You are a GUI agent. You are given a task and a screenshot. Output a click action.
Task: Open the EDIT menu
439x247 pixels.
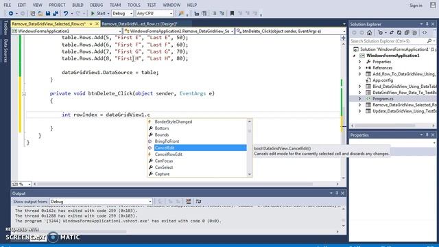point(21,5)
